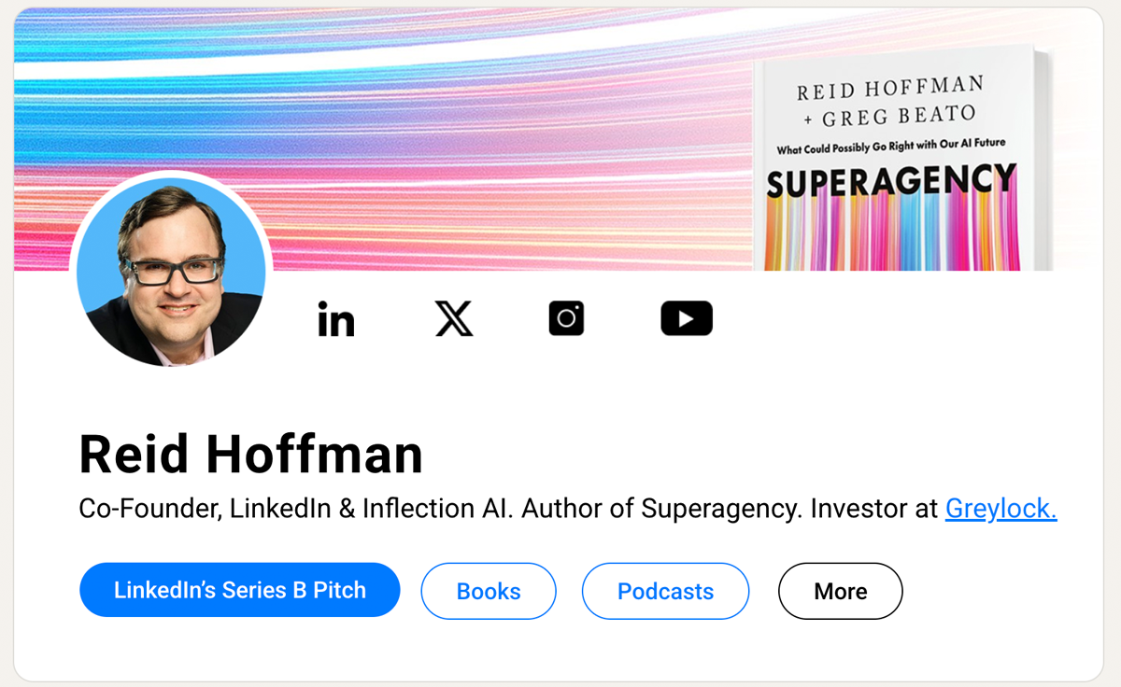Screen dimensions: 1121x687
Task: Expand the More options button
Action: pos(840,590)
